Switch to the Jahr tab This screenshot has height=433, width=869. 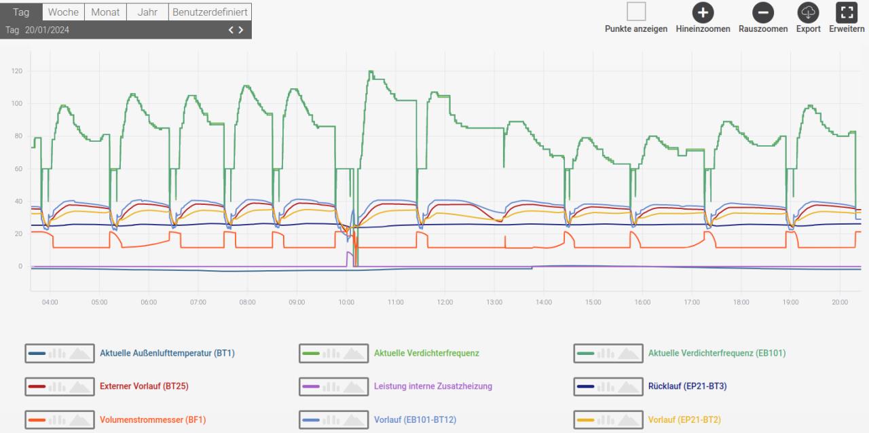147,12
